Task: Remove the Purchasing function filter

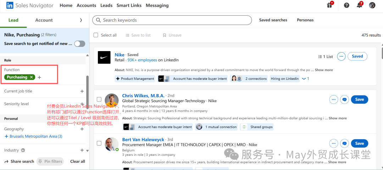Action: pyautogui.click(x=32, y=77)
